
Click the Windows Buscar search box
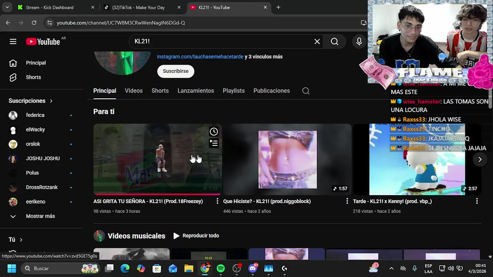point(60,268)
